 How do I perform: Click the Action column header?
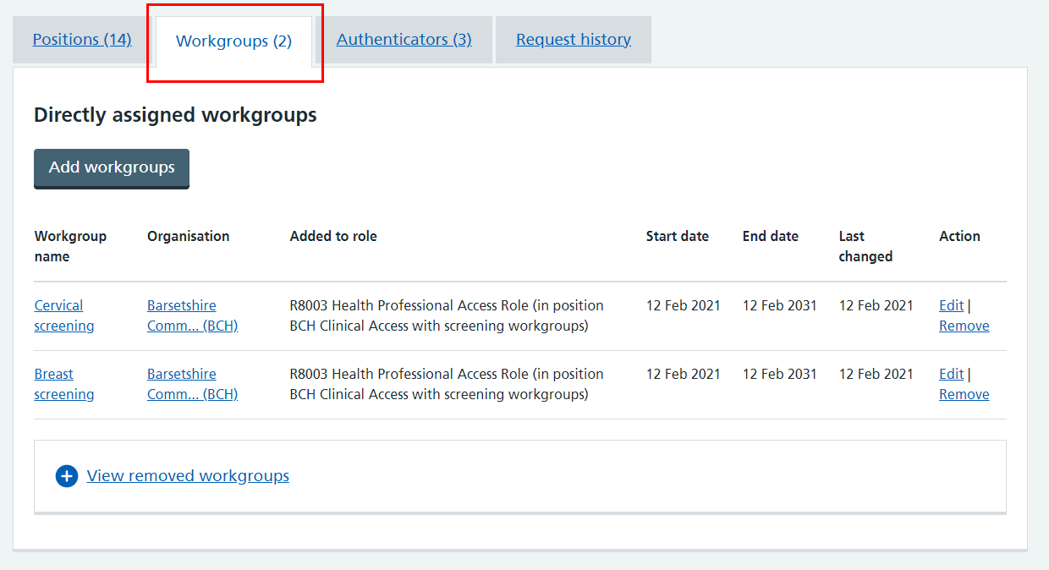(959, 236)
